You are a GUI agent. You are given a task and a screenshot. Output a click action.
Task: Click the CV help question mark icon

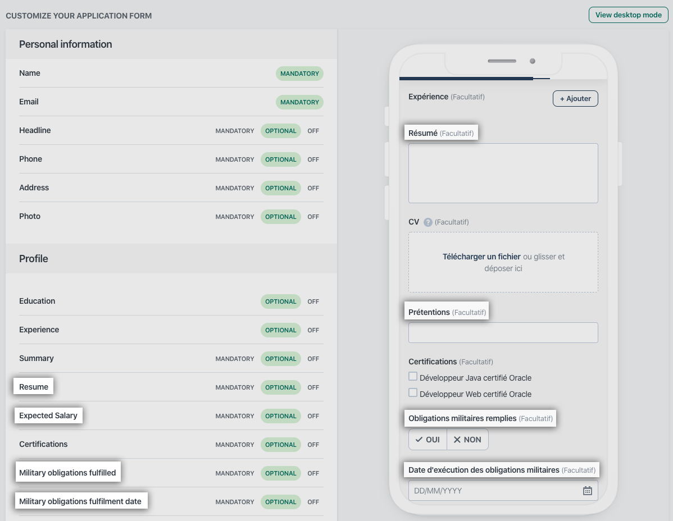point(428,222)
